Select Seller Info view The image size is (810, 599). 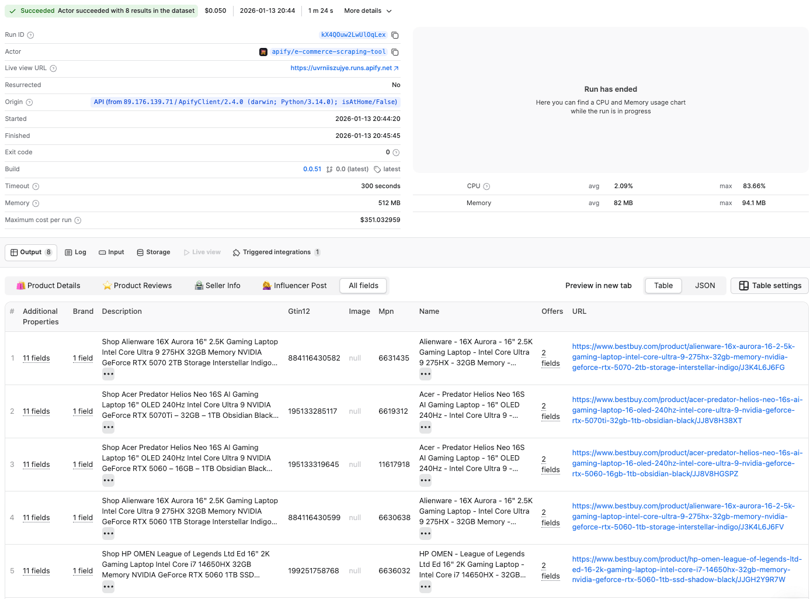pyautogui.click(x=218, y=286)
